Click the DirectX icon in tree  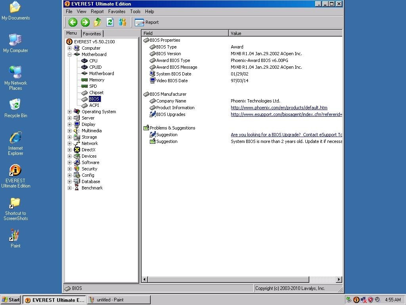point(77,150)
